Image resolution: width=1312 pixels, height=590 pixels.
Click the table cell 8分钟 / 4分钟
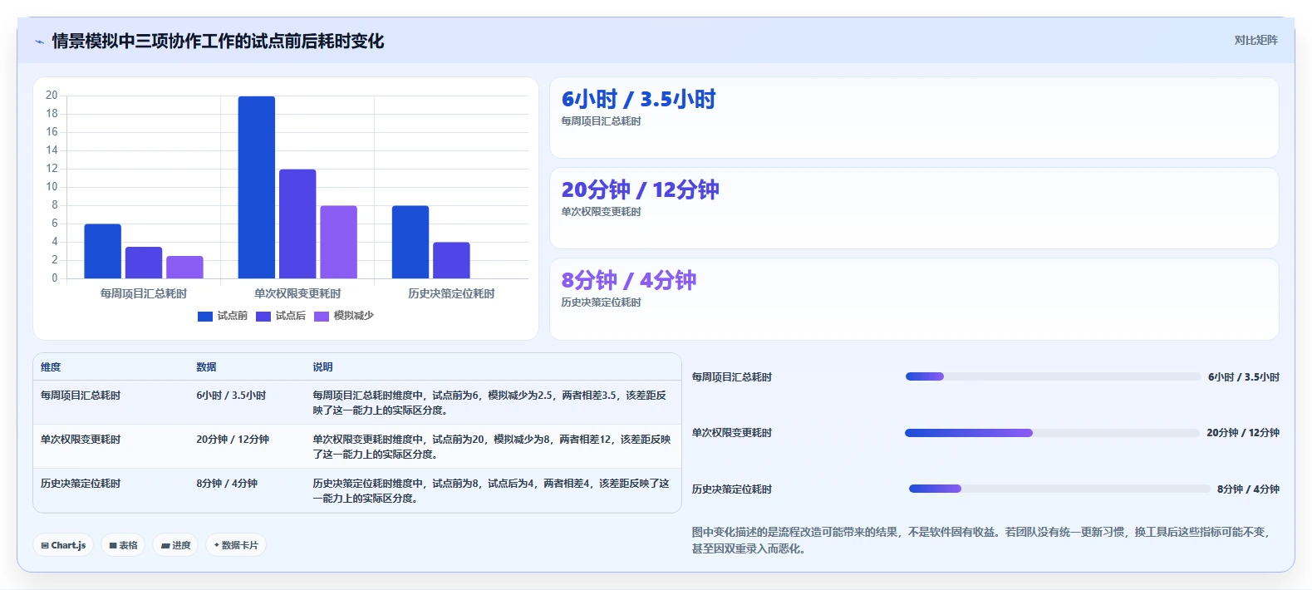227,484
